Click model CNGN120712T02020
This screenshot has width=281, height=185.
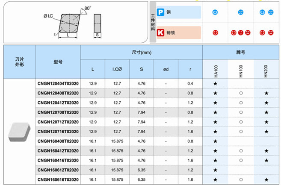coord(58,122)
